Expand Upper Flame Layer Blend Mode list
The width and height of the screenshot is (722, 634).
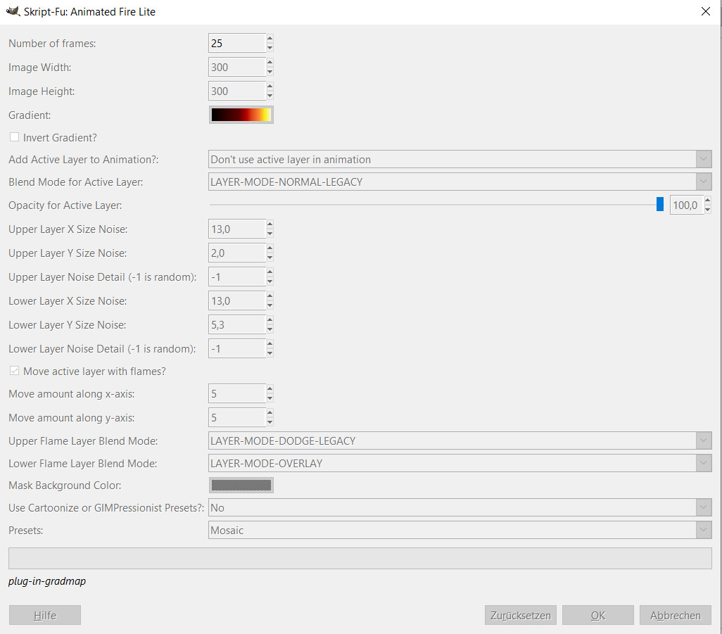pos(460,441)
